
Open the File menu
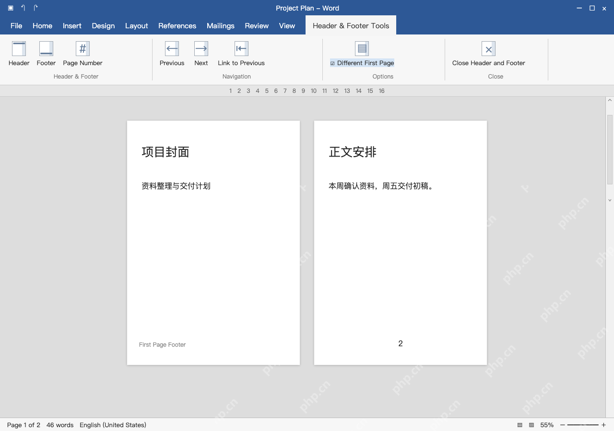[x=16, y=26]
